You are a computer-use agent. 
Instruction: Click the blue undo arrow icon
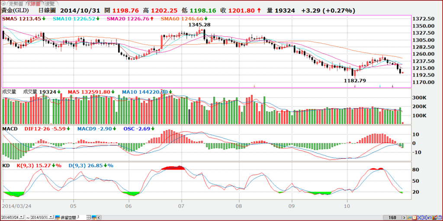point(430,218)
